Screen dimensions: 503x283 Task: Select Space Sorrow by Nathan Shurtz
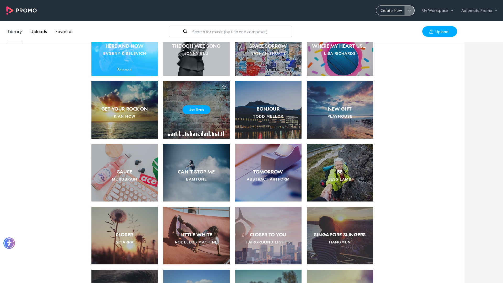click(x=268, y=59)
